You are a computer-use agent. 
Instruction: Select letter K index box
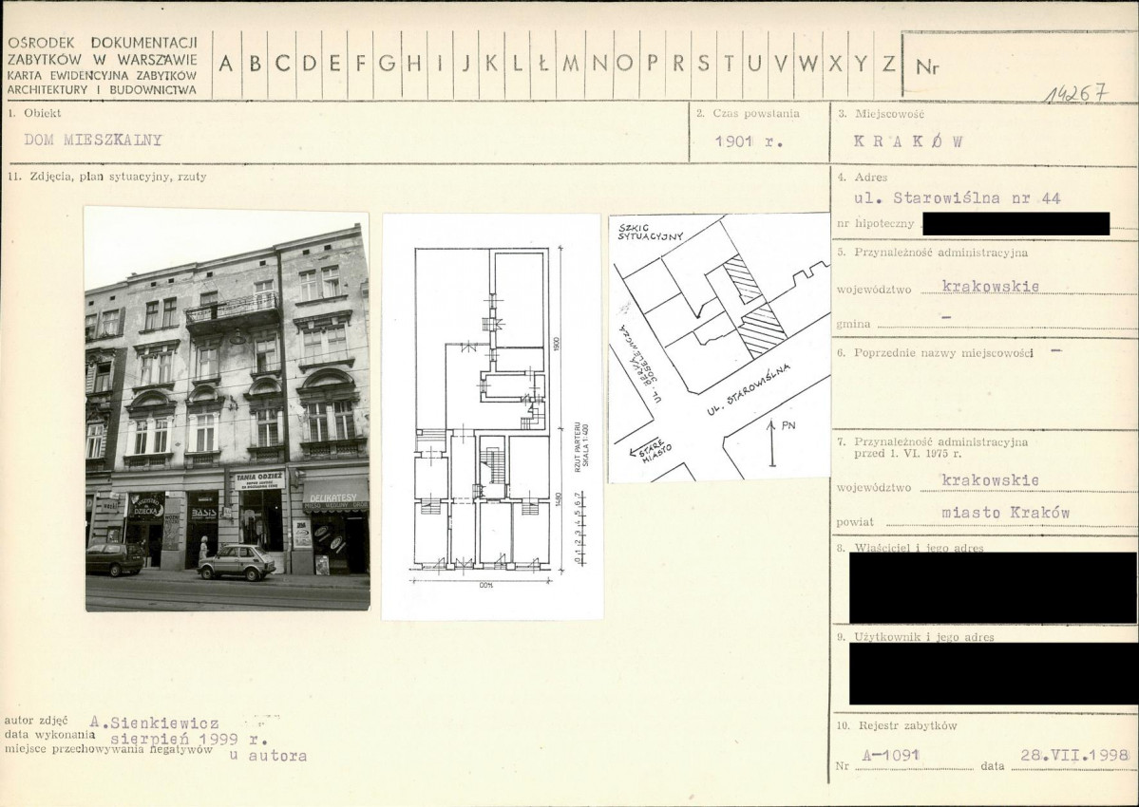[x=491, y=64]
